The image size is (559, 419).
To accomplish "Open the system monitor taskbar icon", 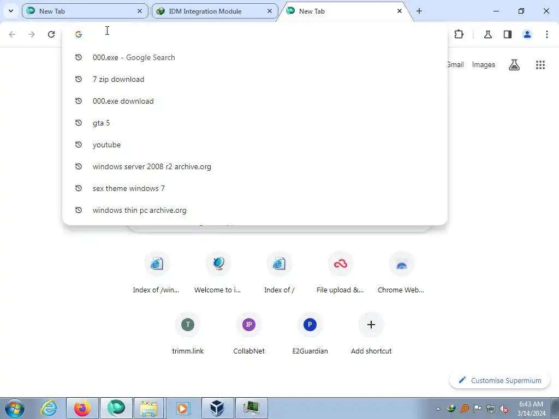I will 251,408.
